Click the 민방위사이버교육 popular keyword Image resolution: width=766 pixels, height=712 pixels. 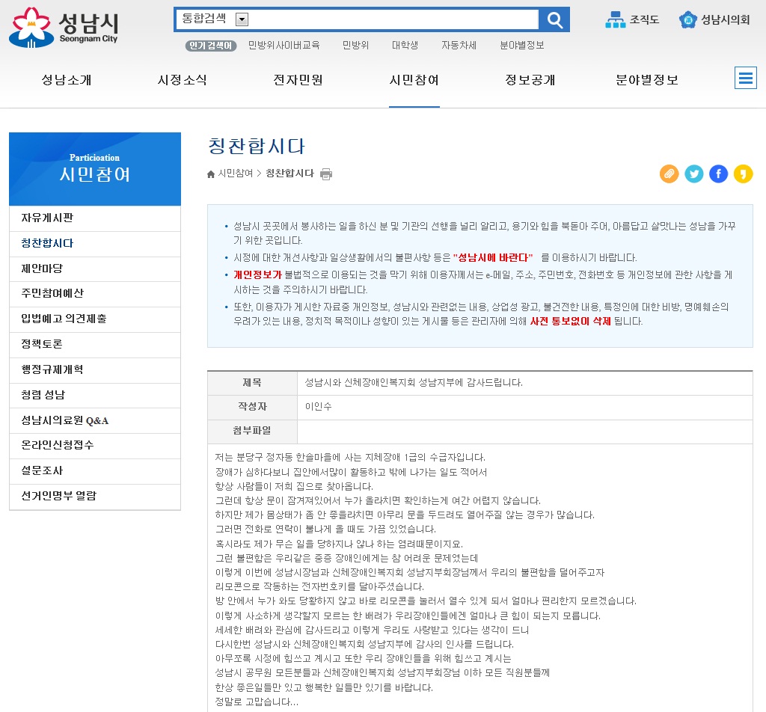coord(284,45)
